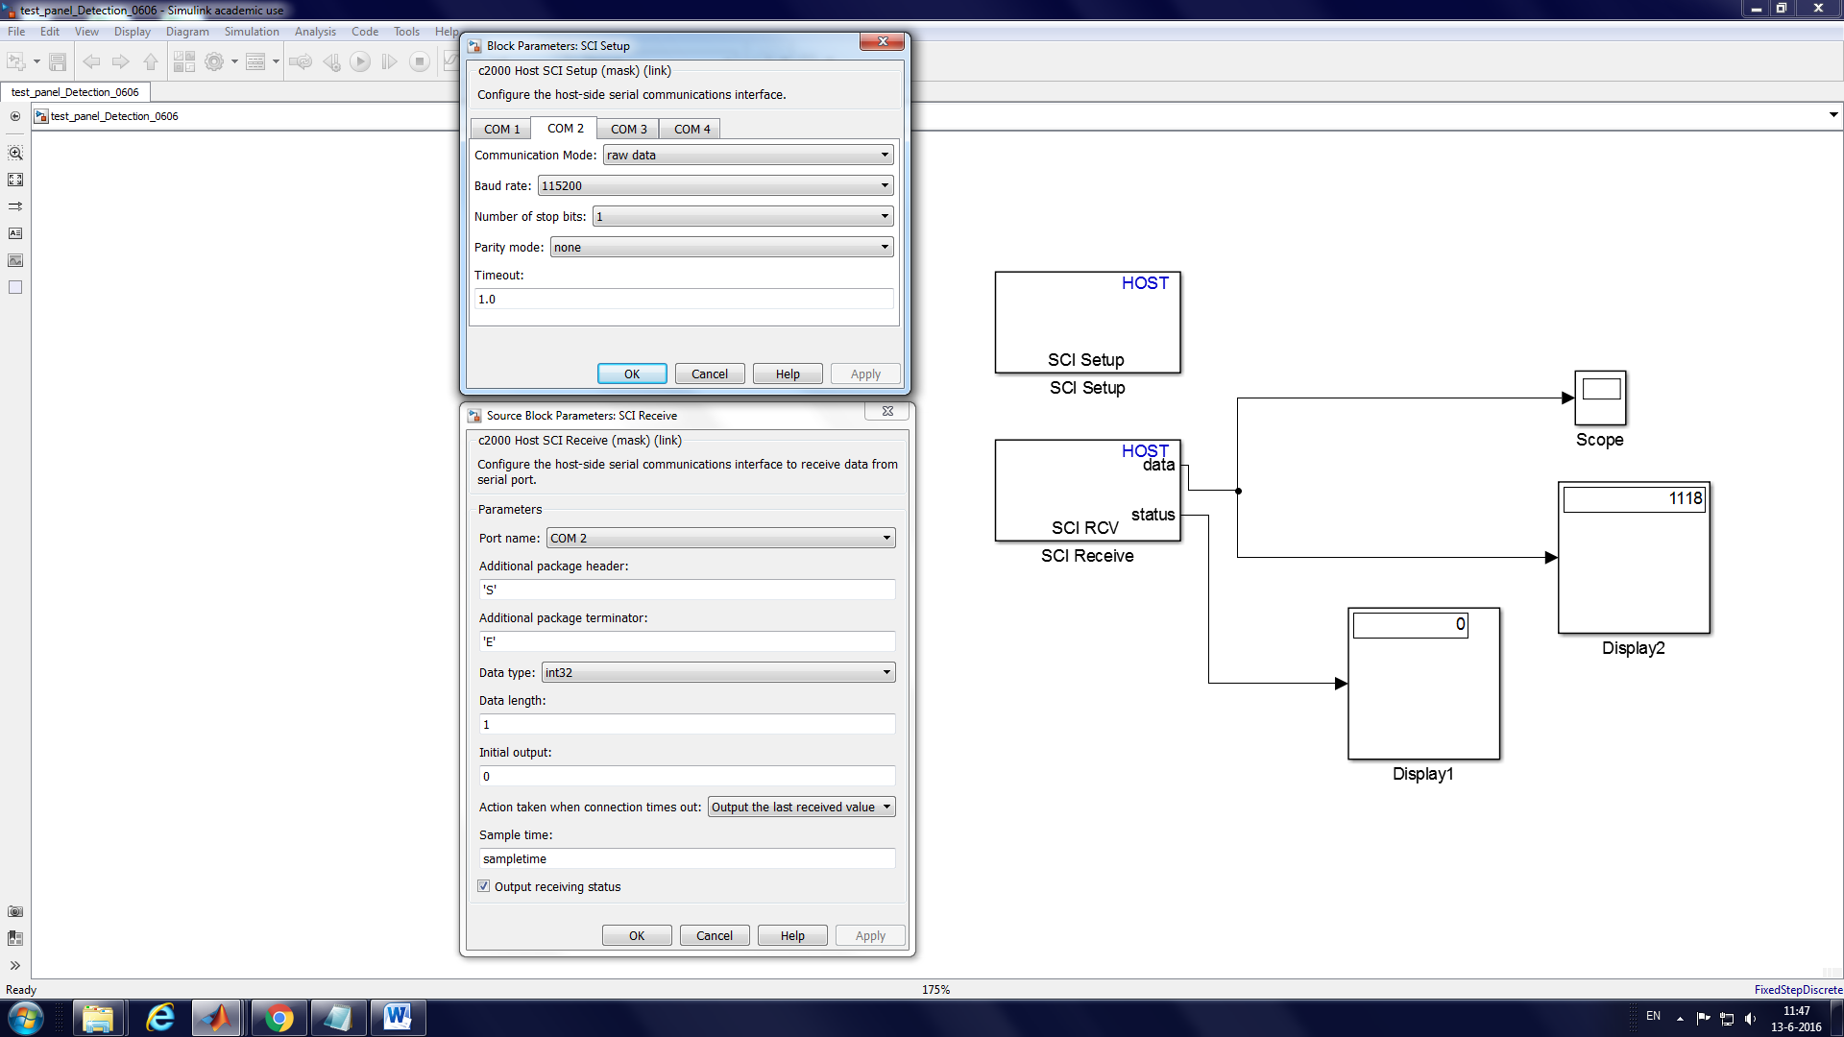Select the Annotation text tool in the palette

click(x=15, y=233)
